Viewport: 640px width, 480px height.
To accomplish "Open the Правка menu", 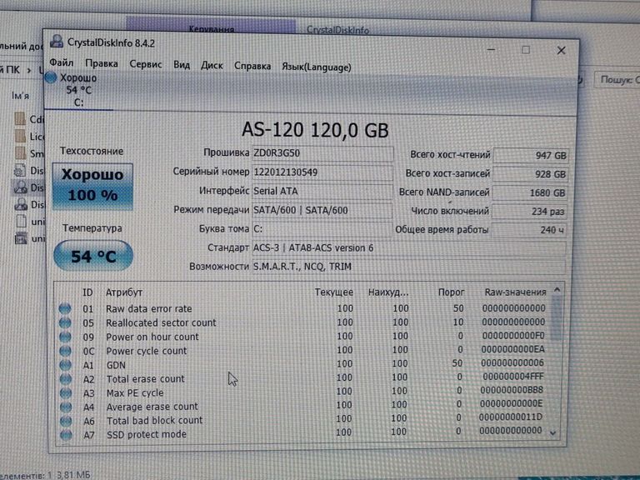I will tap(101, 63).
